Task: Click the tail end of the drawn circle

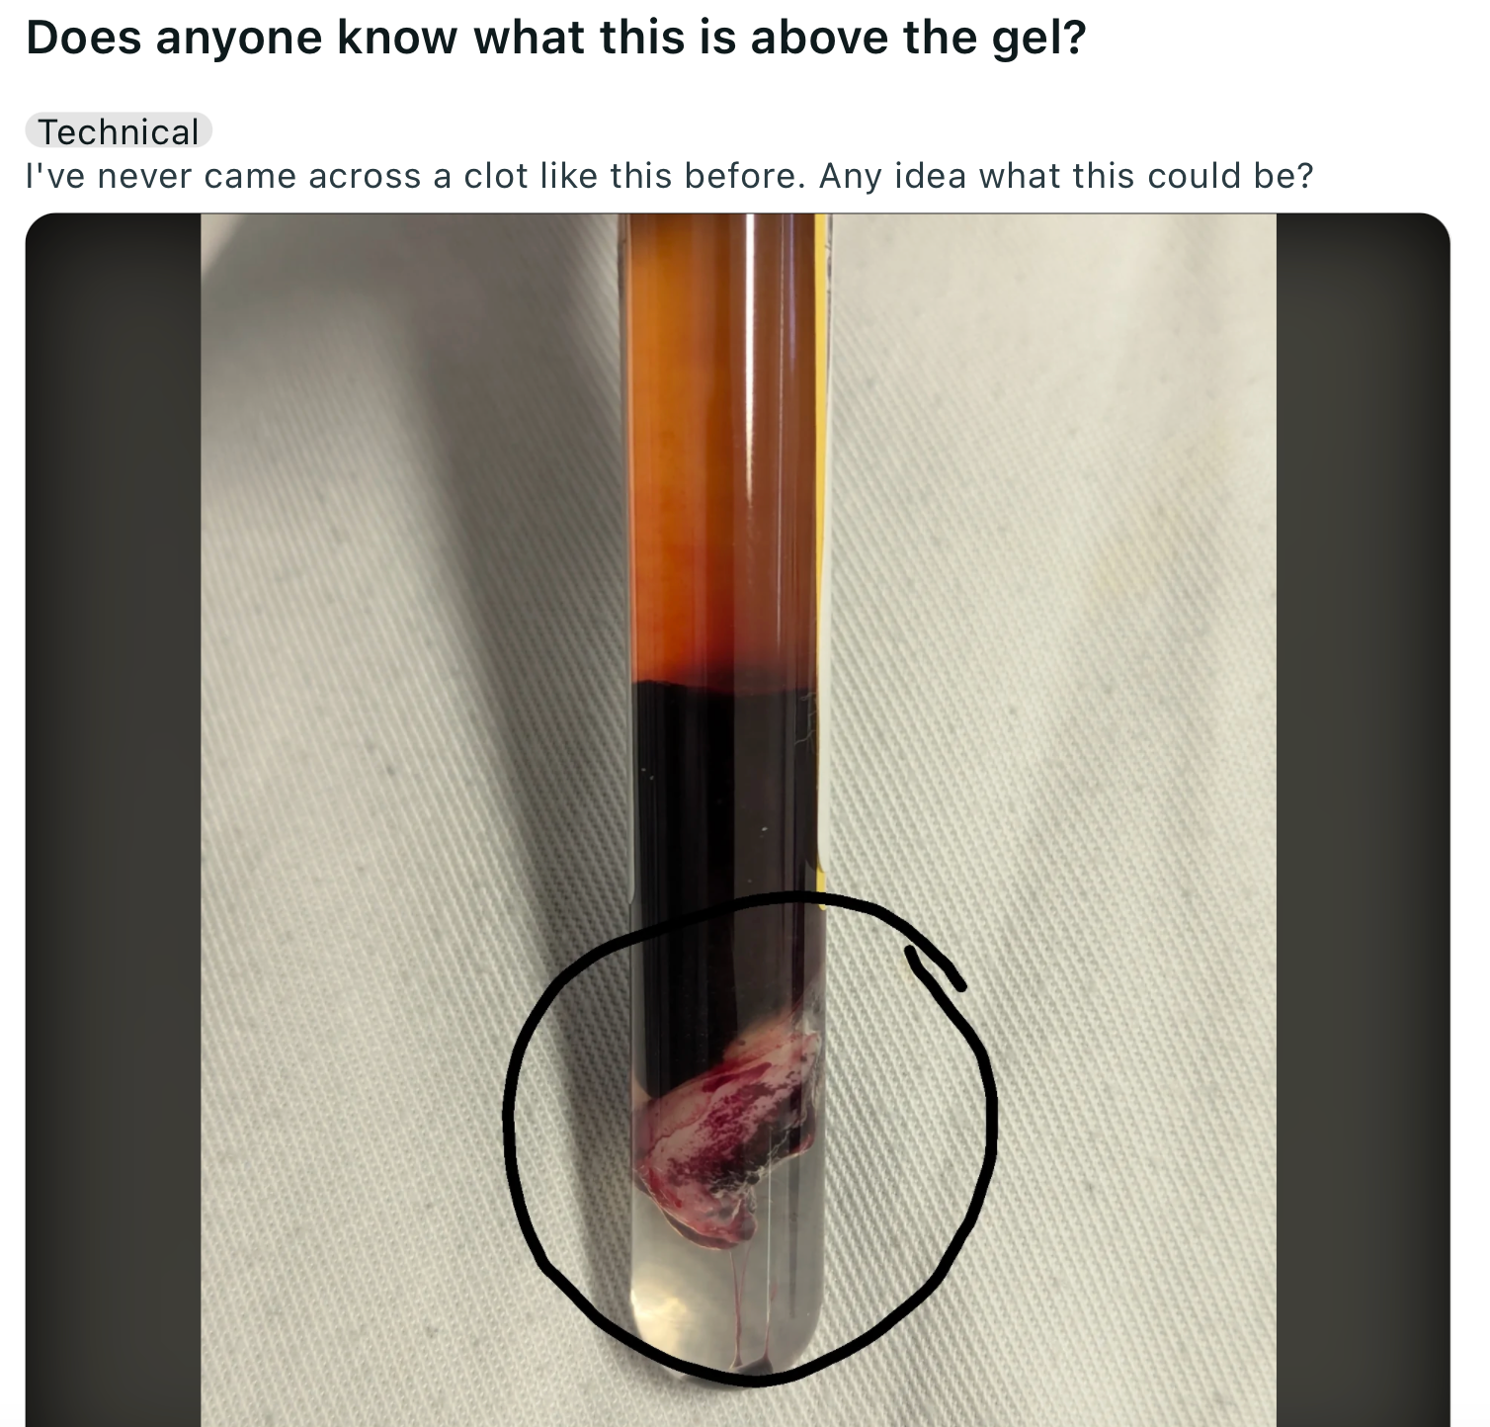Action: tap(934, 966)
